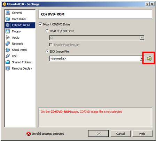Image resolution: width=156 pixels, height=141 pixels.
Task: Open the ISO image browse folder icon
Action: (x=149, y=58)
